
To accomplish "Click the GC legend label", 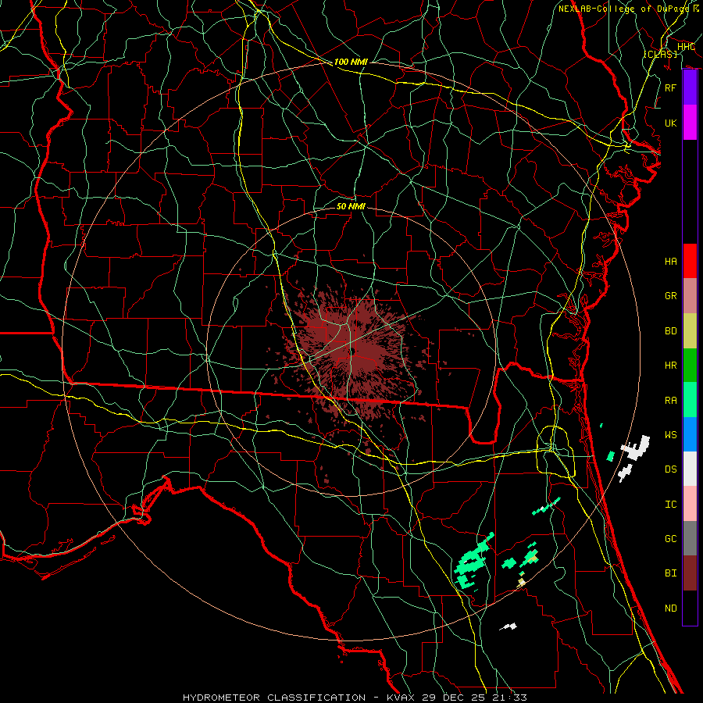I will coord(671,539).
